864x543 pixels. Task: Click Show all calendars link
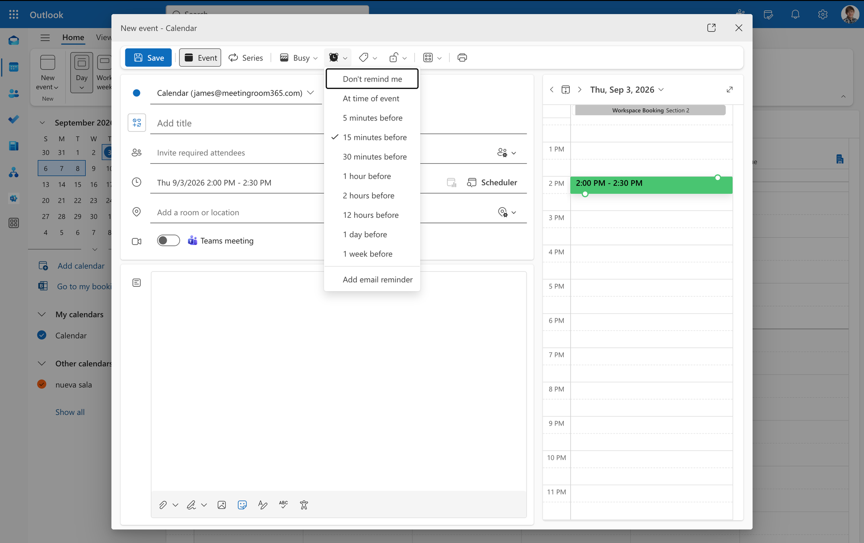[70, 412]
